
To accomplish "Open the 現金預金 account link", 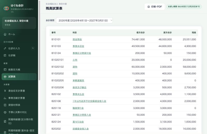I will pyautogui.click(x=77, y=40).
